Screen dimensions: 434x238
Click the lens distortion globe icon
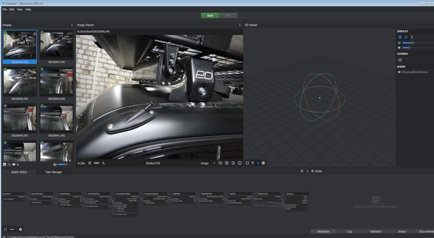233,163
